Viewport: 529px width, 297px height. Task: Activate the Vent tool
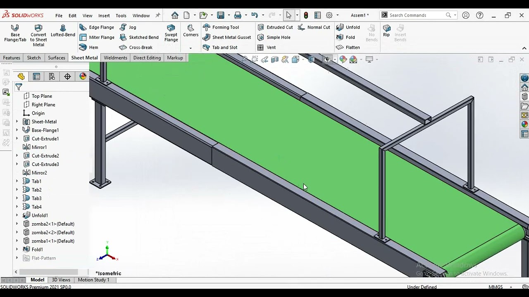tap(267, 47)
